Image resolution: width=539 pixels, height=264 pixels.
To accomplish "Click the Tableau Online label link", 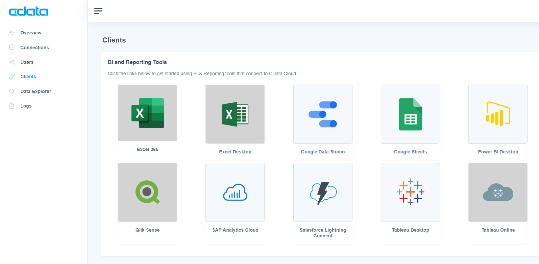I will click(x=498, y=230).
